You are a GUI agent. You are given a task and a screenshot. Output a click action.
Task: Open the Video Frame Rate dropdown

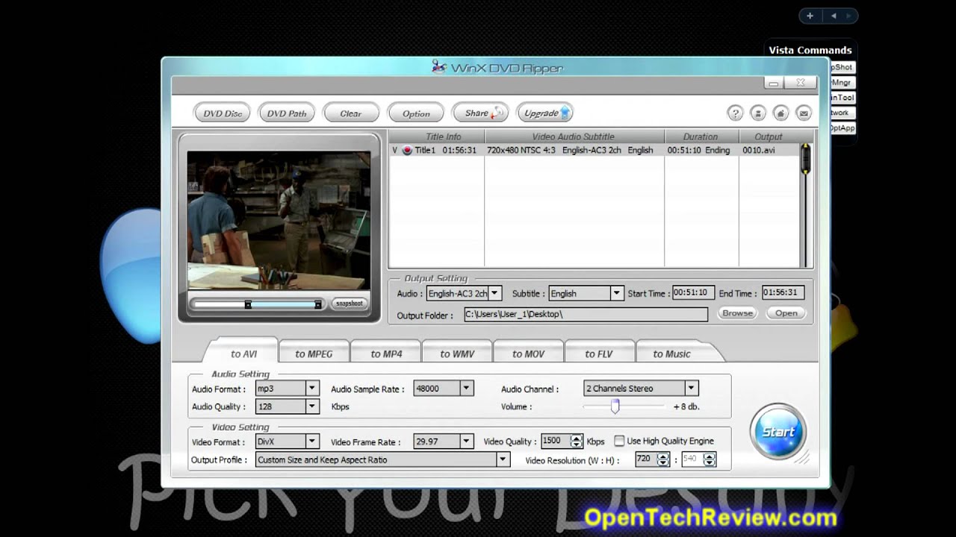click(466, 442)
